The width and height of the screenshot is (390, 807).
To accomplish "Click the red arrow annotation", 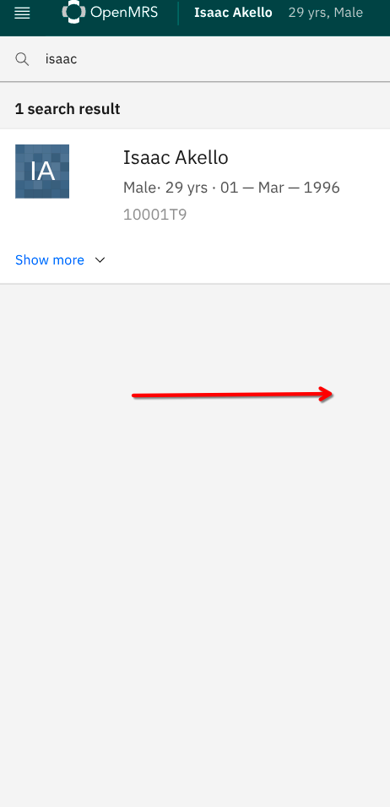I will click(x=233, y=395).
